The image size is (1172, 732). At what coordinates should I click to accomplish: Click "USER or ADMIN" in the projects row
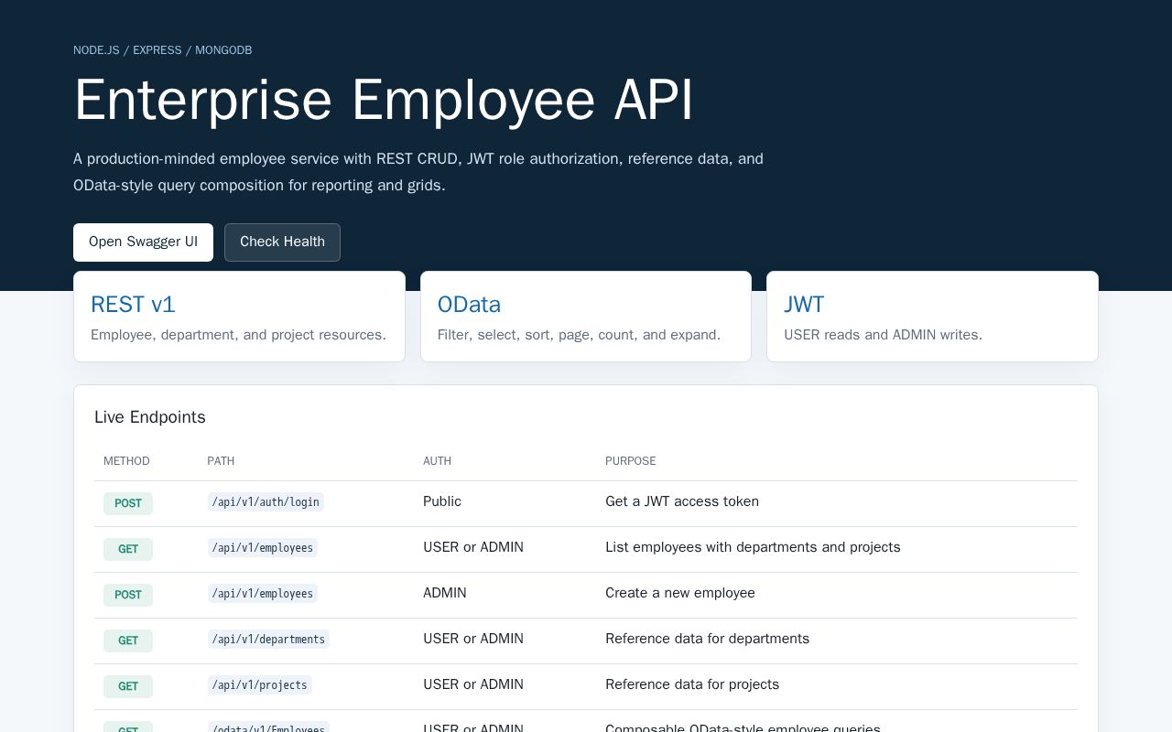[x=473, y=684]
